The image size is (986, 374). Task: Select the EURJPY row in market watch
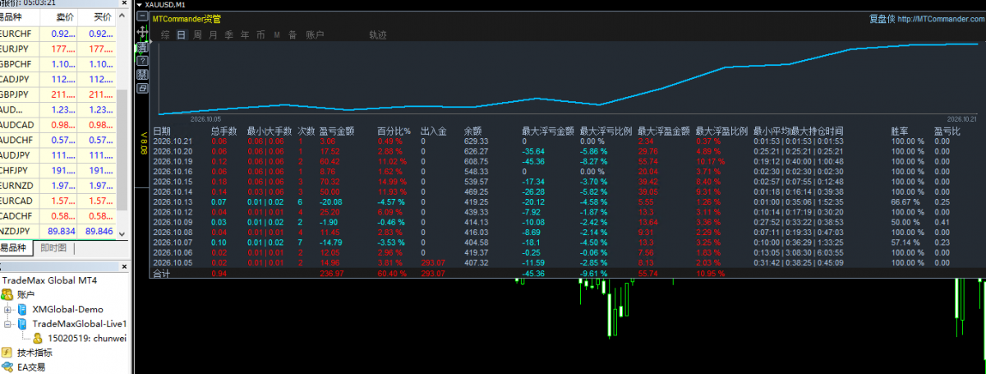(x=58, y=48)
